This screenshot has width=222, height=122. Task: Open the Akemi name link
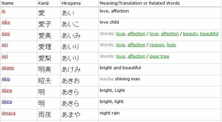8,68
